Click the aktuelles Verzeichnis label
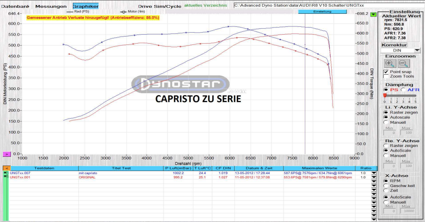The width and height of the screenshot is (425, 222). pos(206,6)
